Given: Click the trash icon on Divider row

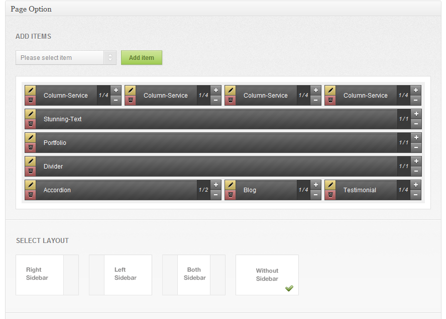Looking at the screenshot, I should (x=30, y=171).
